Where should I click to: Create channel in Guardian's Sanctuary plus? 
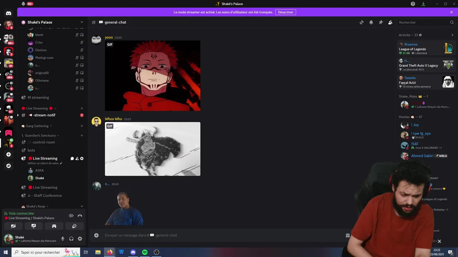82,135
